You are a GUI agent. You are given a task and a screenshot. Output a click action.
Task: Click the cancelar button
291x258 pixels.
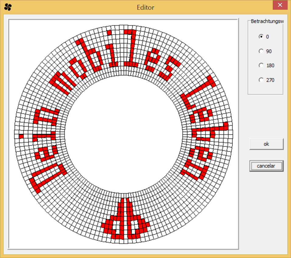point(266,166)
